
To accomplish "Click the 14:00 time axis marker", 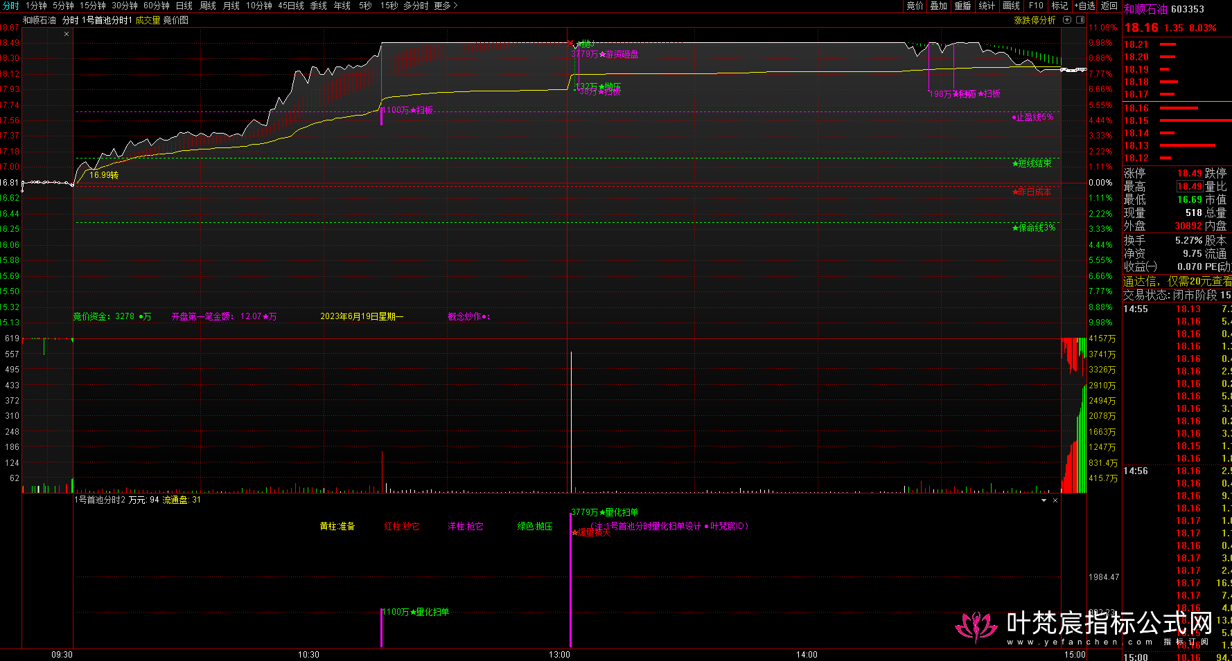I will tap(807, 655).
